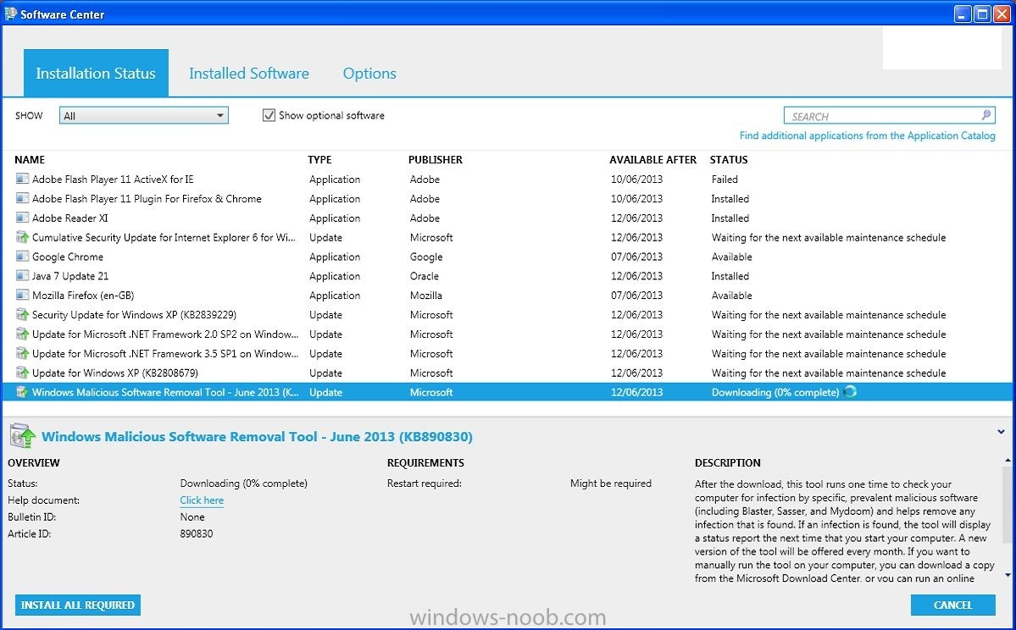Click the 07/06/2013 date for Mozilla Firefox
The height and width of the screenshot is (630, 1016).
click(636, 296)
